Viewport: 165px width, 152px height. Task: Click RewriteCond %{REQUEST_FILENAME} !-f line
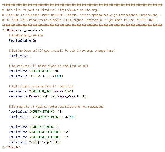[x=38, y=137]
